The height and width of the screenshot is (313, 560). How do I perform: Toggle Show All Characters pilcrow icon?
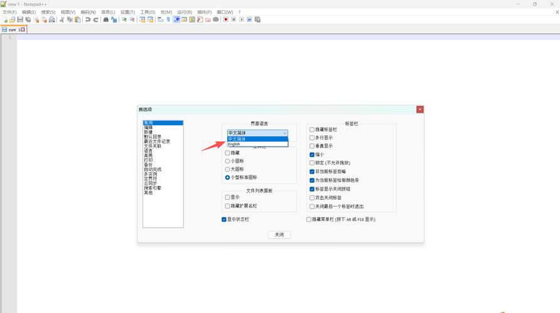click(x=168, y=19)
